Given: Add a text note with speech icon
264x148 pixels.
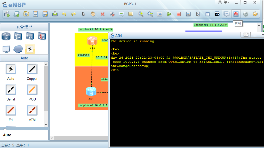Looking at the screenshot, I should click(x=121, y=14).
